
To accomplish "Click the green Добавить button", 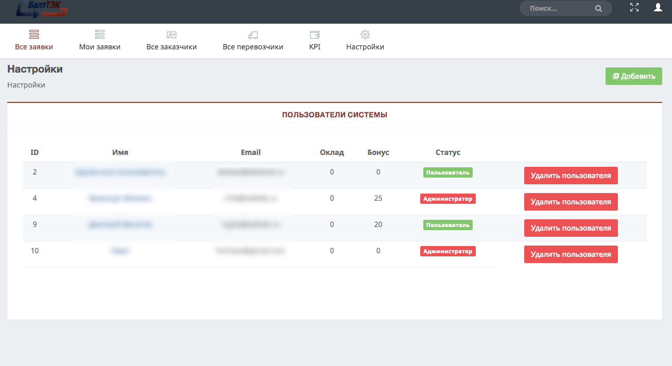I will point(634,76).
